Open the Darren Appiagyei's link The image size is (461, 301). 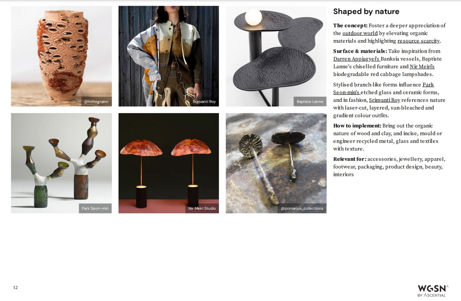click(x=356, y=59)
